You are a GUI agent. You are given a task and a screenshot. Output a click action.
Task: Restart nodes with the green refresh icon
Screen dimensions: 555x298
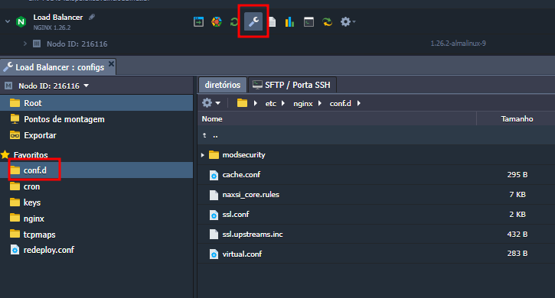tap(234, 22)
